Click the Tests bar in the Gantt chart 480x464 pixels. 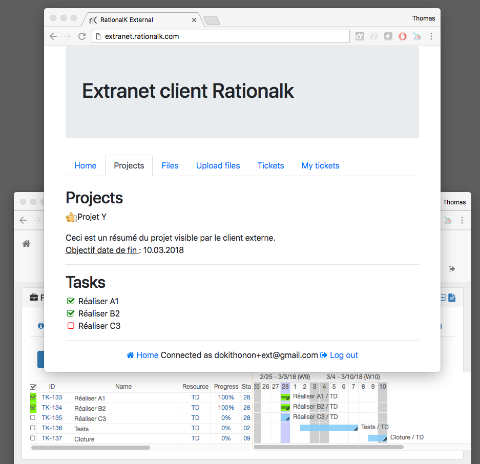click(328, 428)
